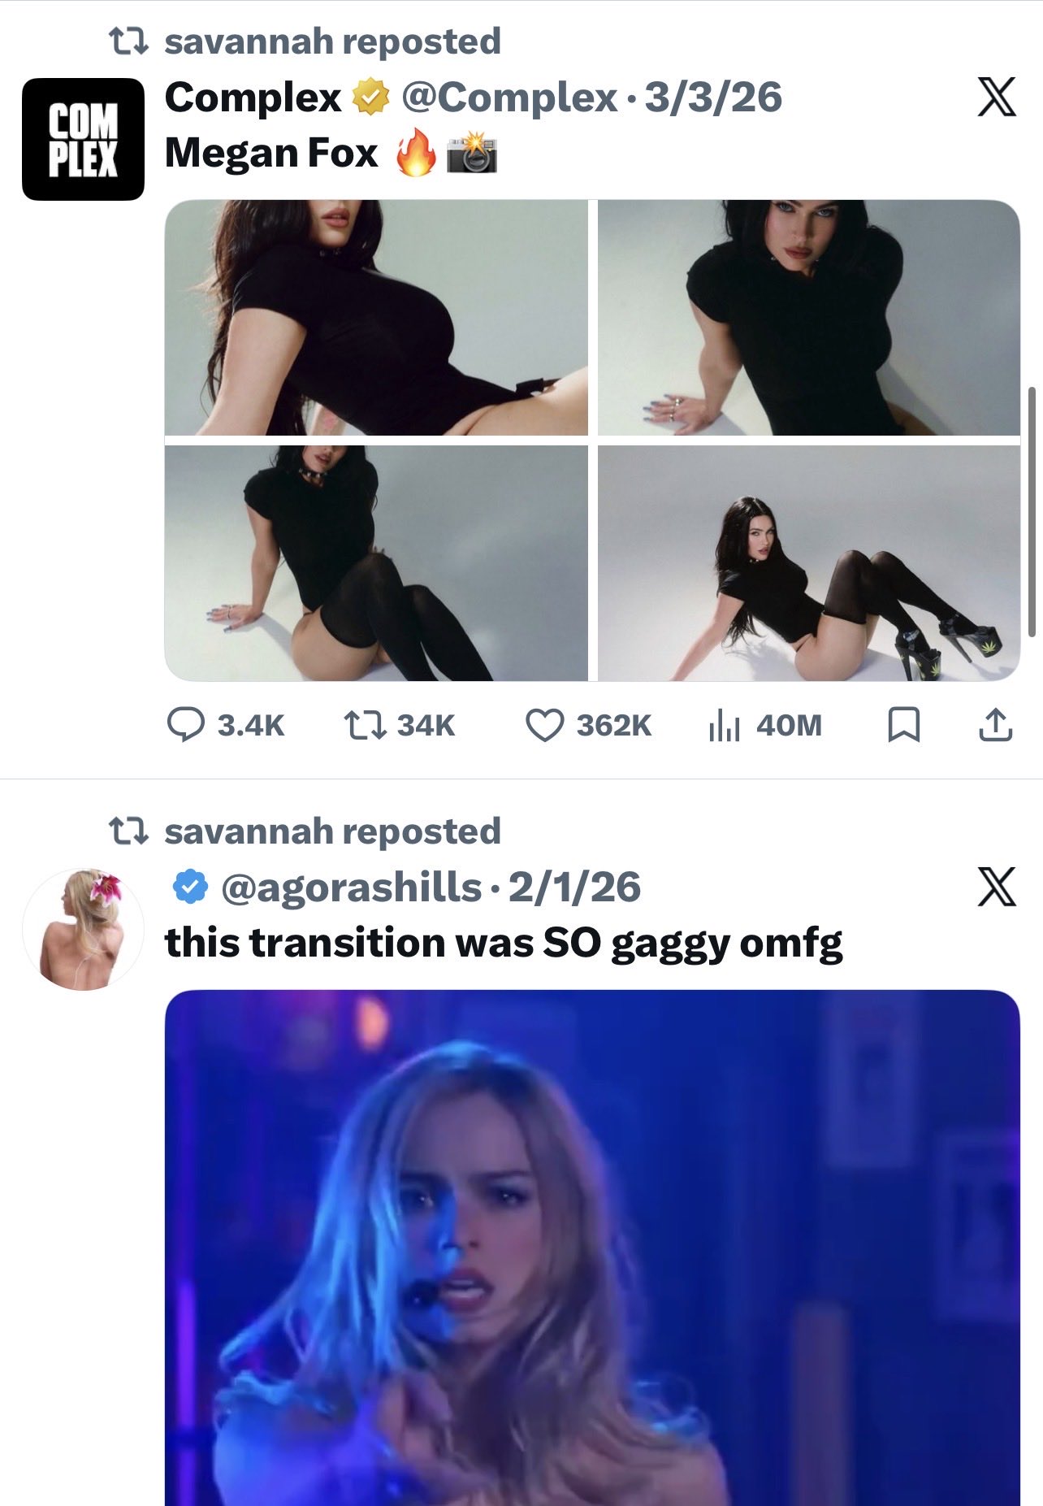Repost the Complex Megan Fox post
Screen dimensions: 1043x1506
pyautogui.click(x=364, y=725)
